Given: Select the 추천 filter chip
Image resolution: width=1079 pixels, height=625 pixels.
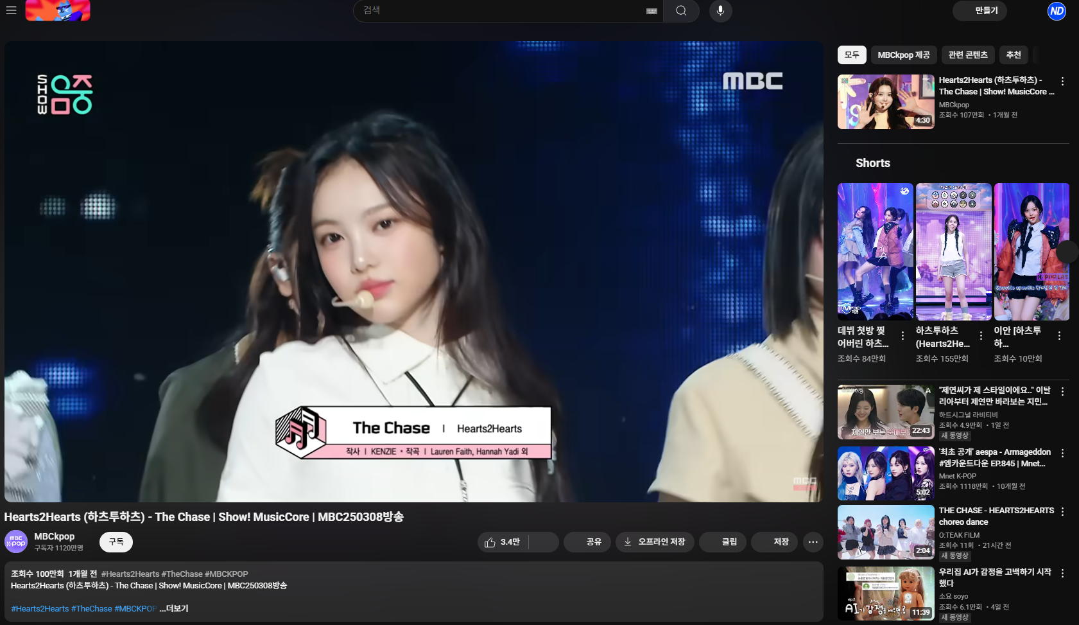Looking at the screenshot, I should coord(1014,55).
